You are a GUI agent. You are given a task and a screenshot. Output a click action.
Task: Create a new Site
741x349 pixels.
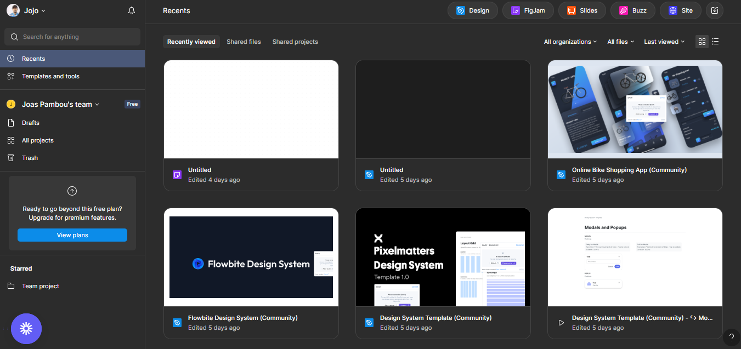point(680,10)
